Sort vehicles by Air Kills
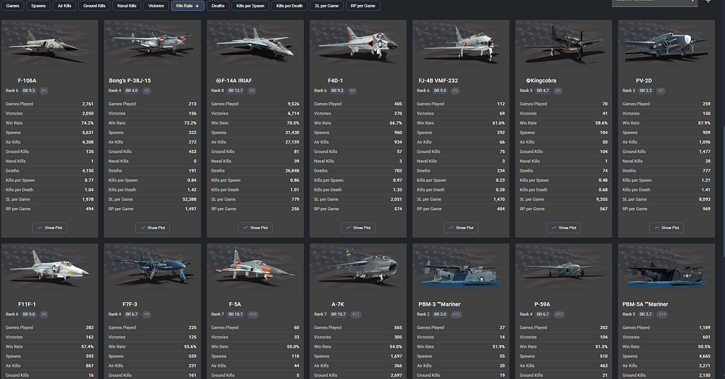This screenshot has height=379, width=725. pyautogui.click(x=63, y=6)
